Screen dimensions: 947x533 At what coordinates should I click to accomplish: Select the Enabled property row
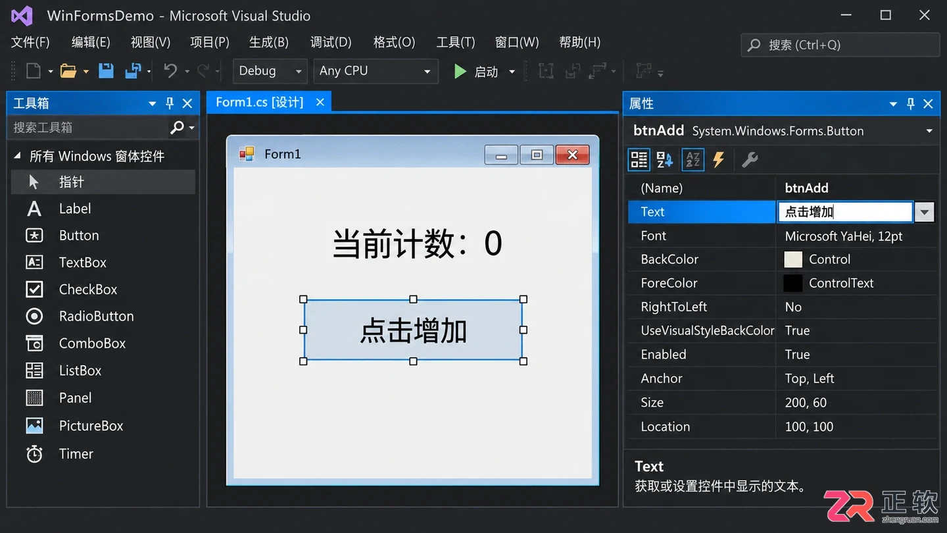783,355
